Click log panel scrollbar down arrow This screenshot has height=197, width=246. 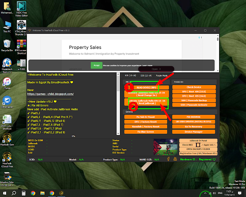(x=118, y=134)
